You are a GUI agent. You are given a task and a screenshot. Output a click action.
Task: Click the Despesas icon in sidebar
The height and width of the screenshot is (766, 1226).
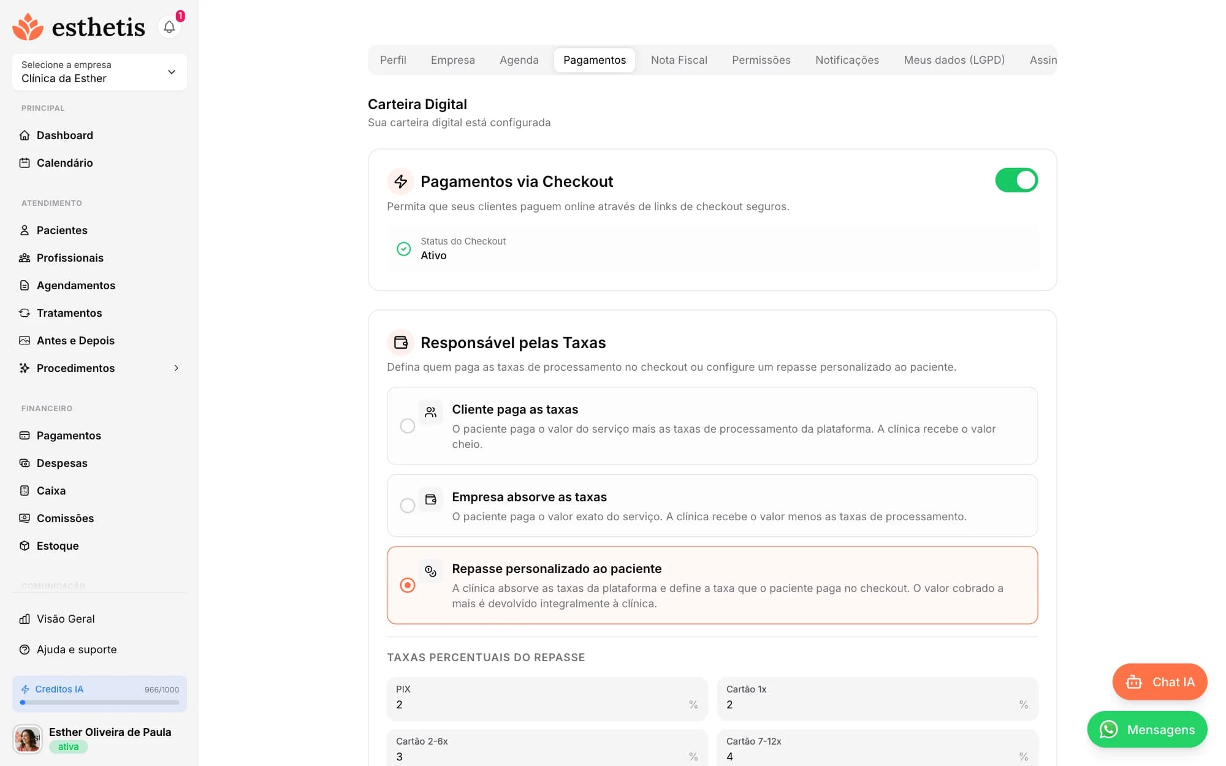click(25, 463)
